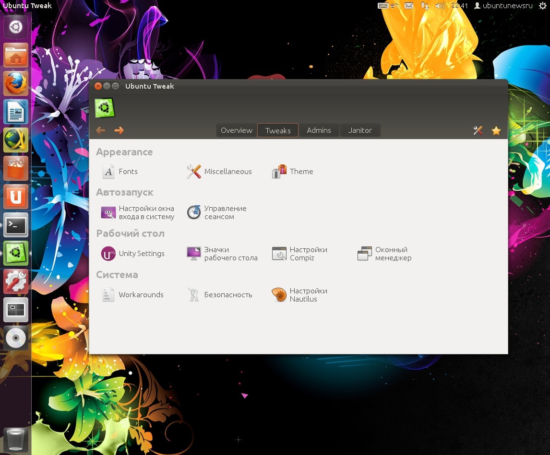Open Управление сеансом settings

pyautogui.click(x=217, y=212)
